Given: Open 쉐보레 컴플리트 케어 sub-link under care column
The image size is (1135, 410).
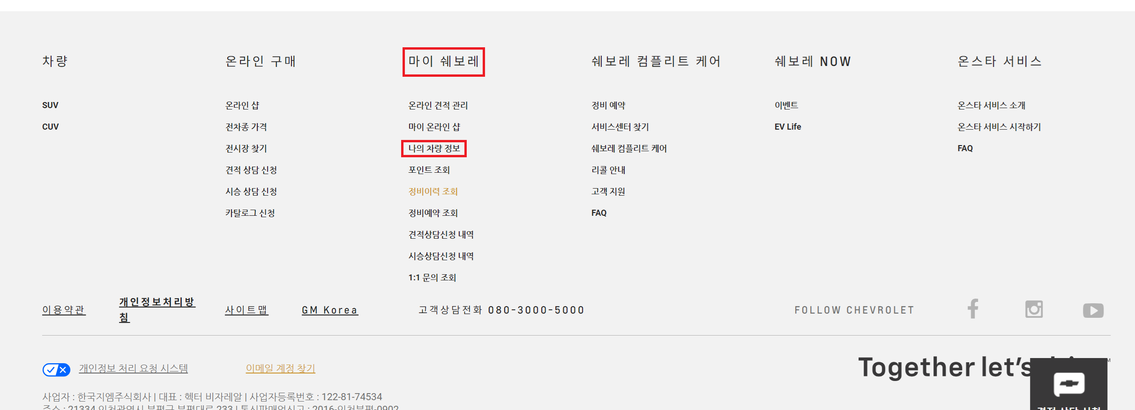Looking at the screenshot, I should [629, 148].
